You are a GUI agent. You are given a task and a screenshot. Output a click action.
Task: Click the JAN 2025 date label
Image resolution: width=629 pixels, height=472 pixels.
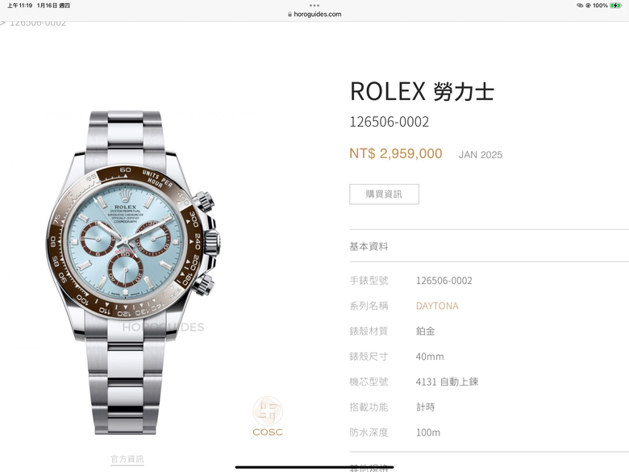click(481, 155)
